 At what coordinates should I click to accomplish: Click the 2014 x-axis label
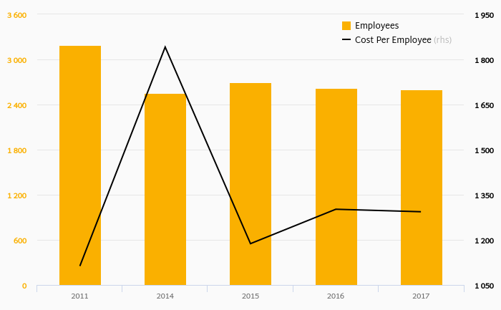(165, 296)
